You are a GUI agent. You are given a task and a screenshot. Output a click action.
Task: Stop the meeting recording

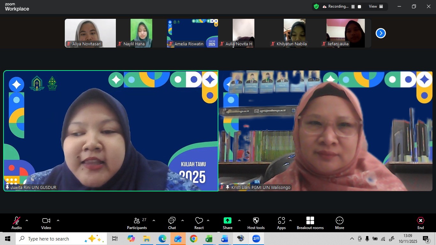(x=359, y=6)
